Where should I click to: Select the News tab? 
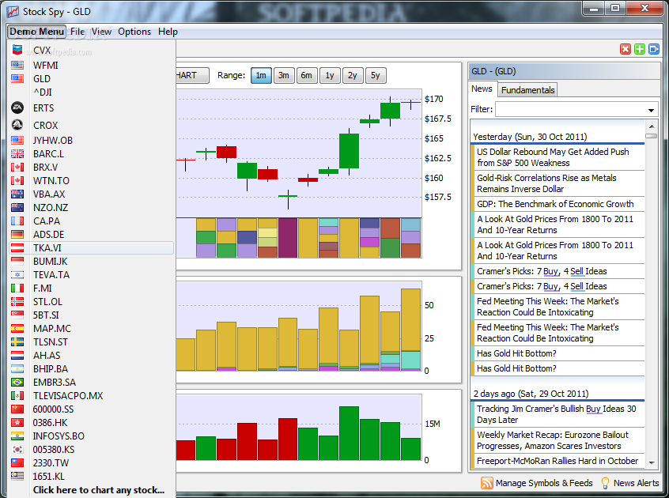[482, 89]
